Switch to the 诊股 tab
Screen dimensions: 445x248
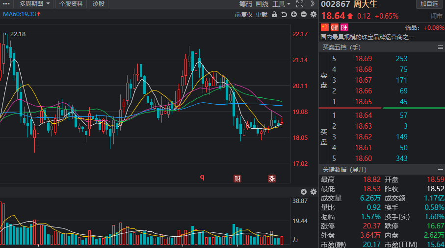click(99, 4)
